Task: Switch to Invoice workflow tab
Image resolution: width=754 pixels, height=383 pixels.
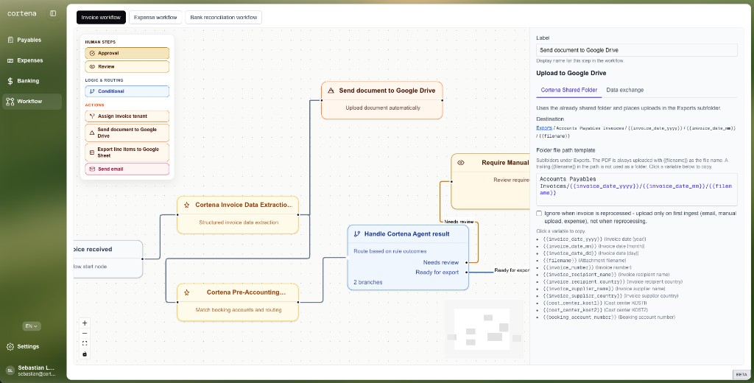Action: 101,18
